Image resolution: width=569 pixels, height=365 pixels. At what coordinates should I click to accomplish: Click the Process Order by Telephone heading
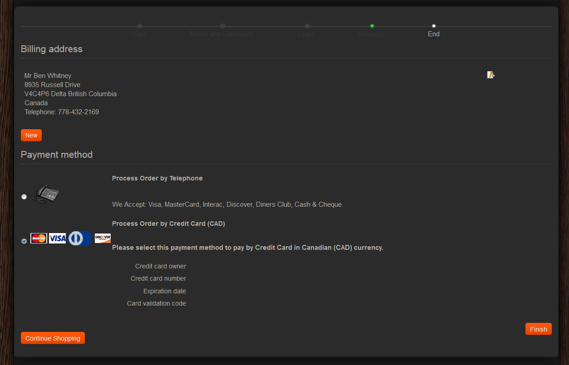point(157,178)
